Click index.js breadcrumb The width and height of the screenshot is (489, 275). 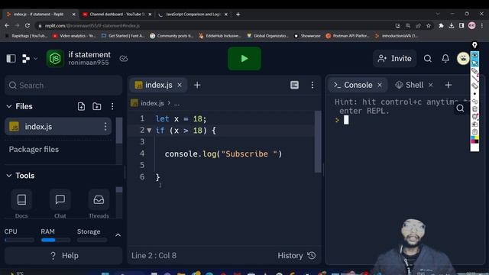coord(152,103)
